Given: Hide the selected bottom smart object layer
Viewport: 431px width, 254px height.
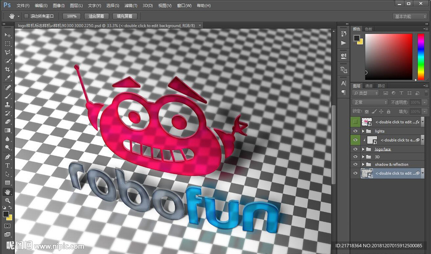Looking at the screenshot, I should coord(355,173).
